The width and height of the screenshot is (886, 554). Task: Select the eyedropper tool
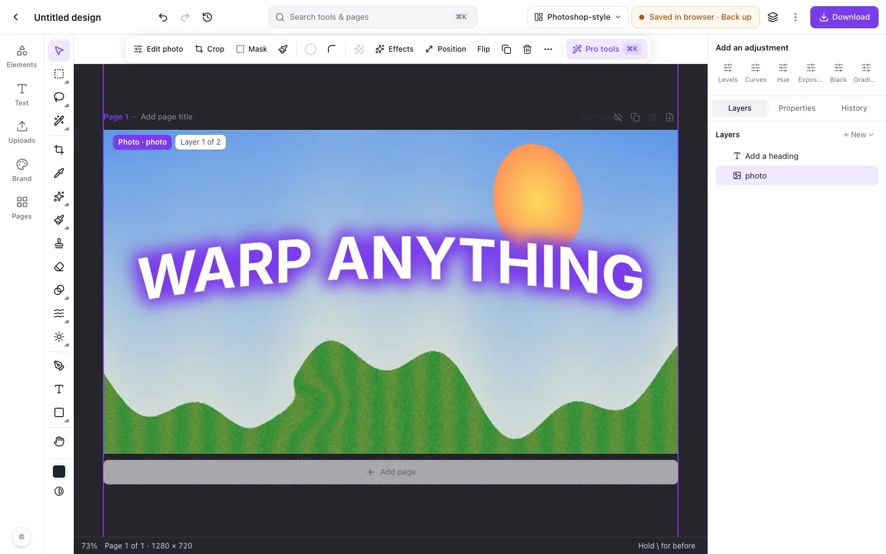[59, 173]
